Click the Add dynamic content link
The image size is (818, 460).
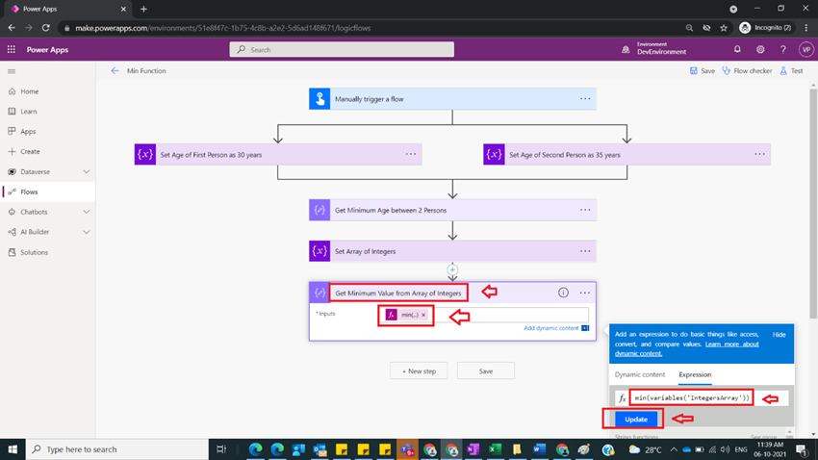pos(550,328)
